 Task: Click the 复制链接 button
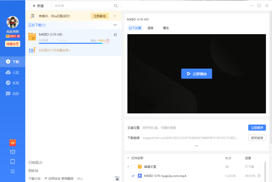[257, 138]
